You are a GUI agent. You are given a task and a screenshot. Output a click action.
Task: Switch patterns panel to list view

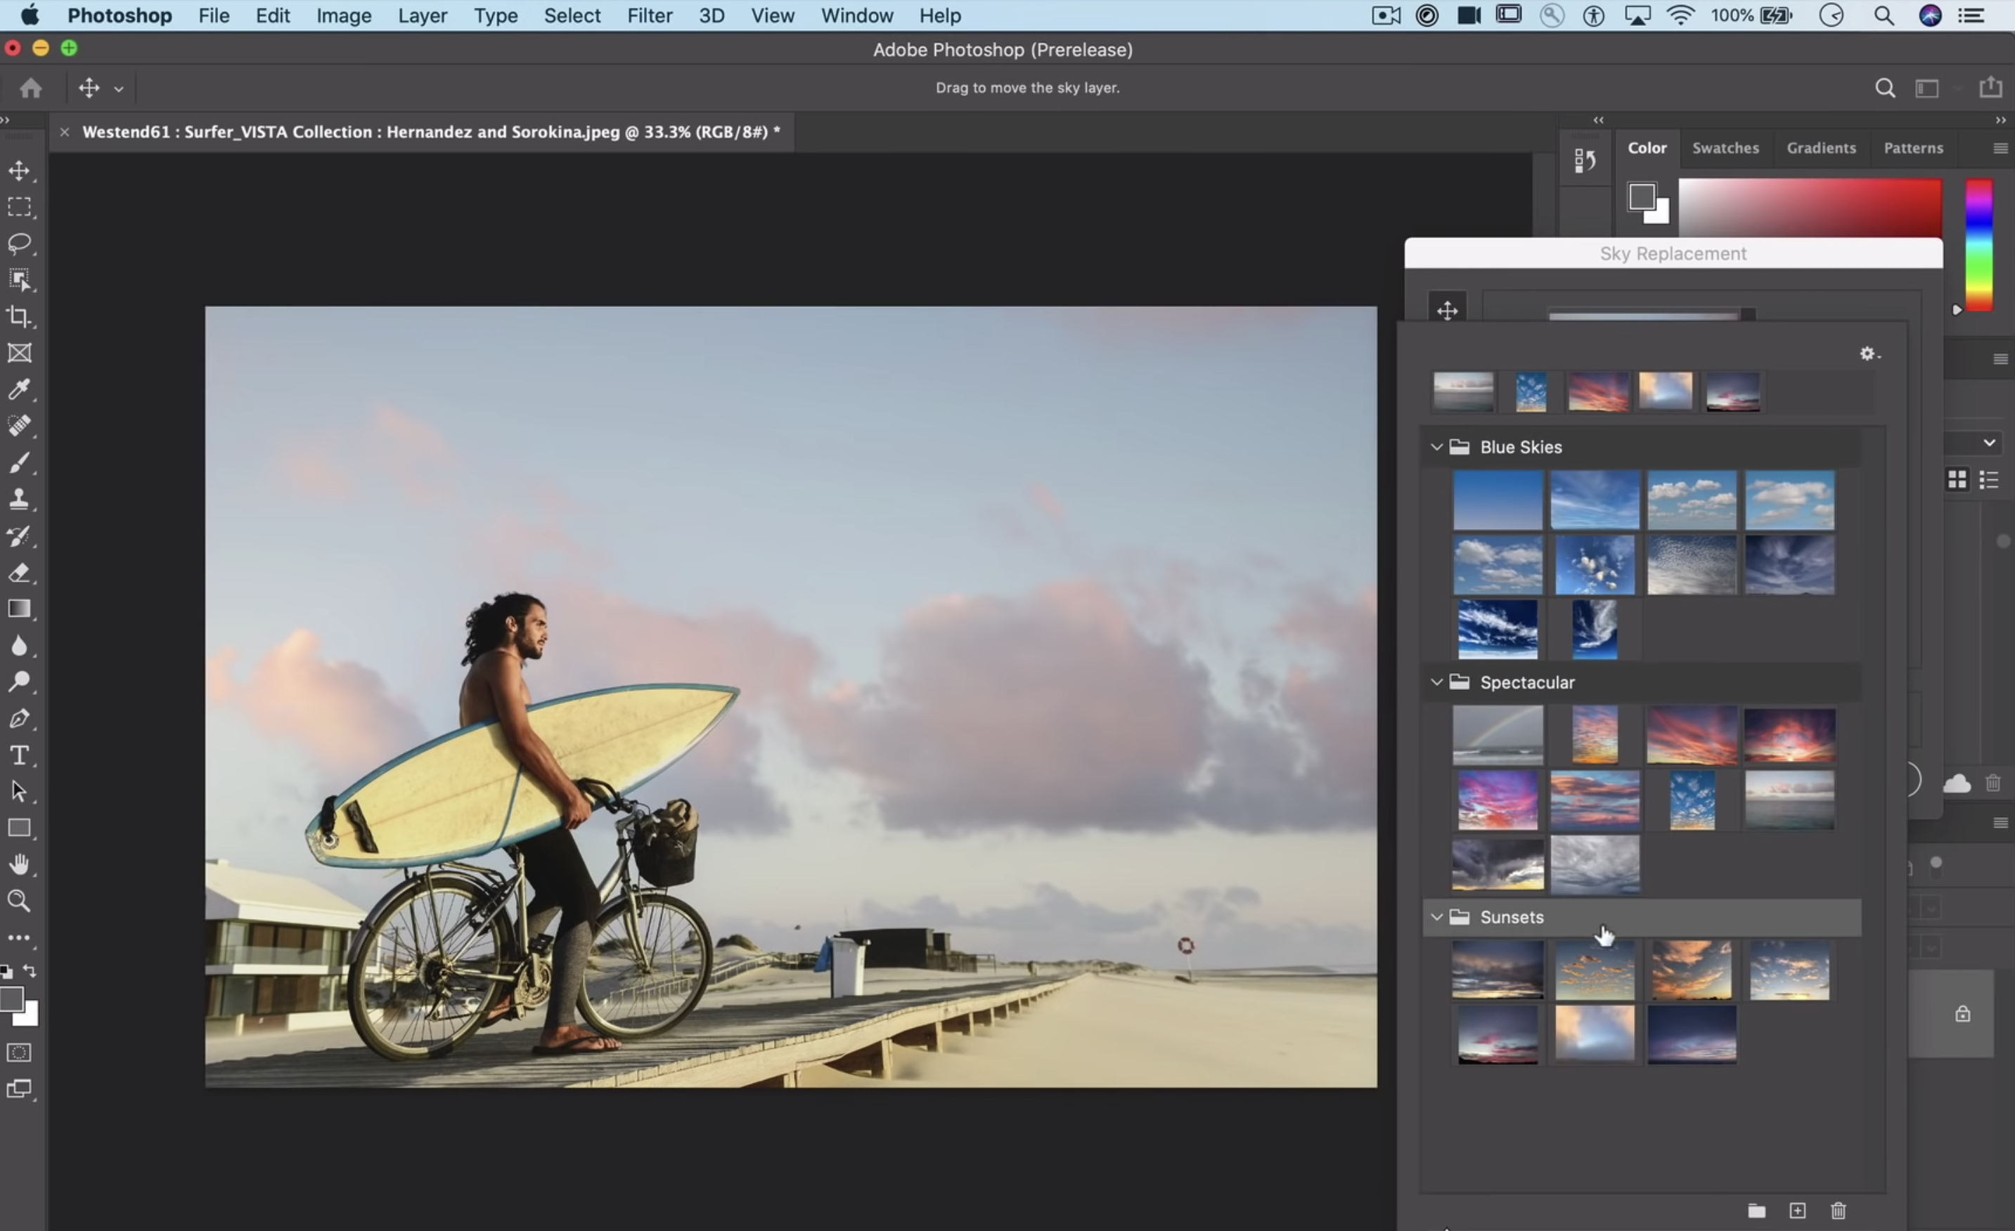[x=1989, y=479]
